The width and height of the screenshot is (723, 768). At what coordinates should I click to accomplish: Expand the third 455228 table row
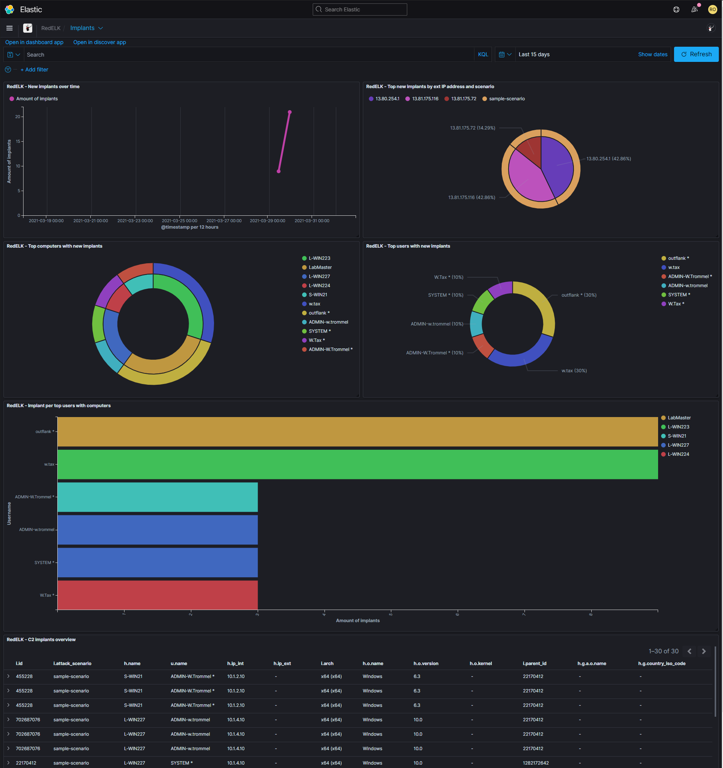(x=8, y=705)
